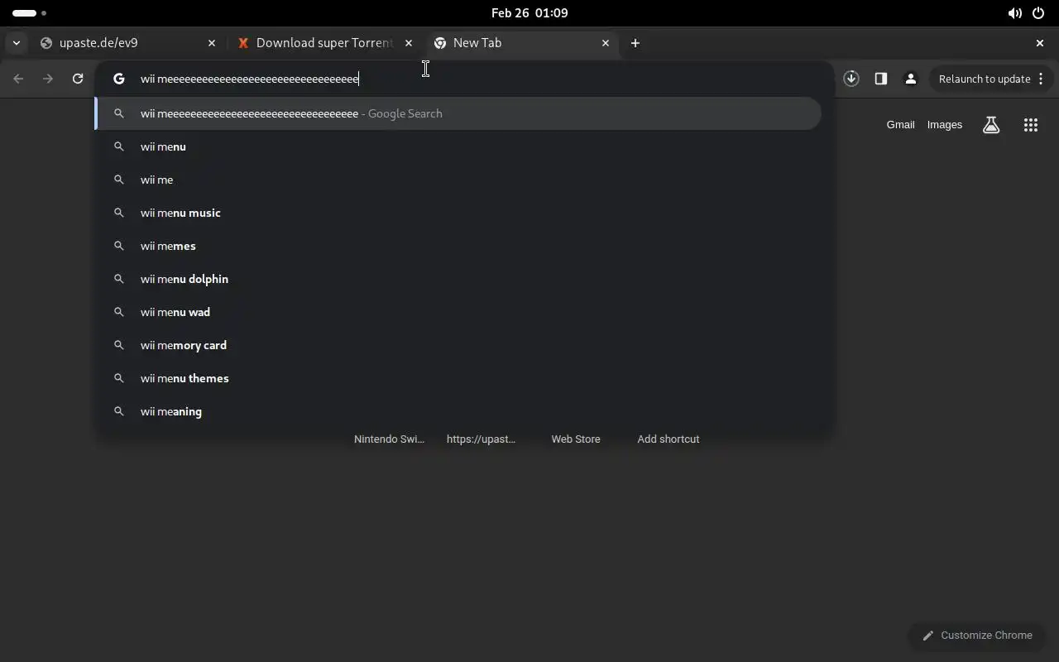Viewport: 1059px width, 662px height.
Task: Switch to Download super Torrent tab
Action: [324, 43]
